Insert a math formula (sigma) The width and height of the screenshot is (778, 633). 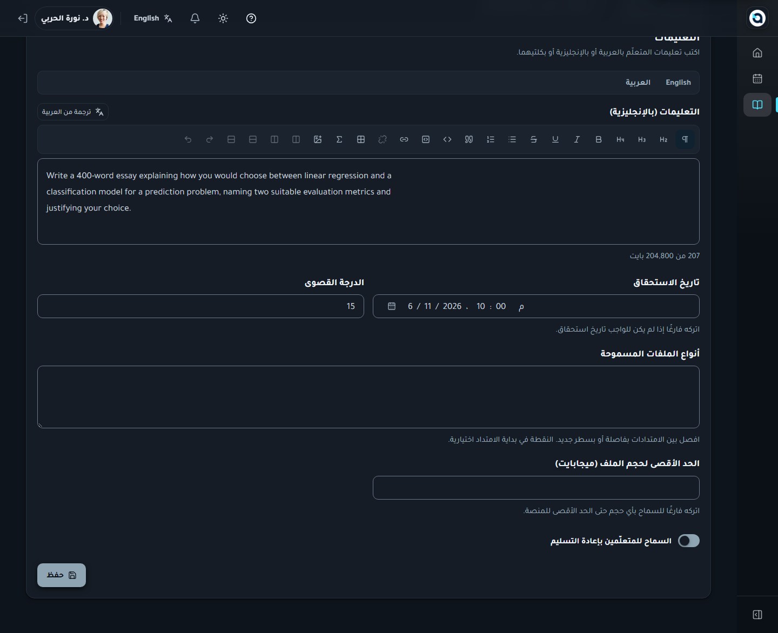339,139
